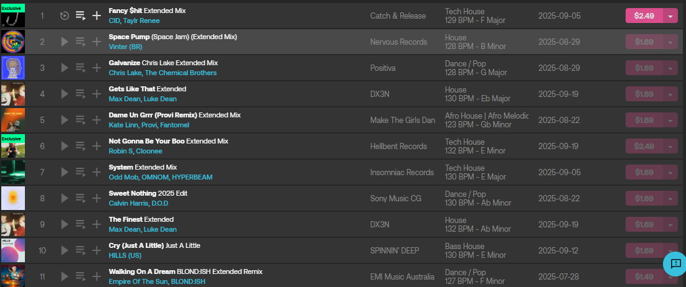Add Walking On A Dream to playlist
The height and width of the screenshot is (287, 686).
(96, 276)
